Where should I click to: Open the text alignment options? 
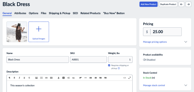81,78
